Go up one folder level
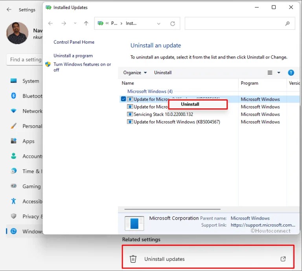 [86, 23]
